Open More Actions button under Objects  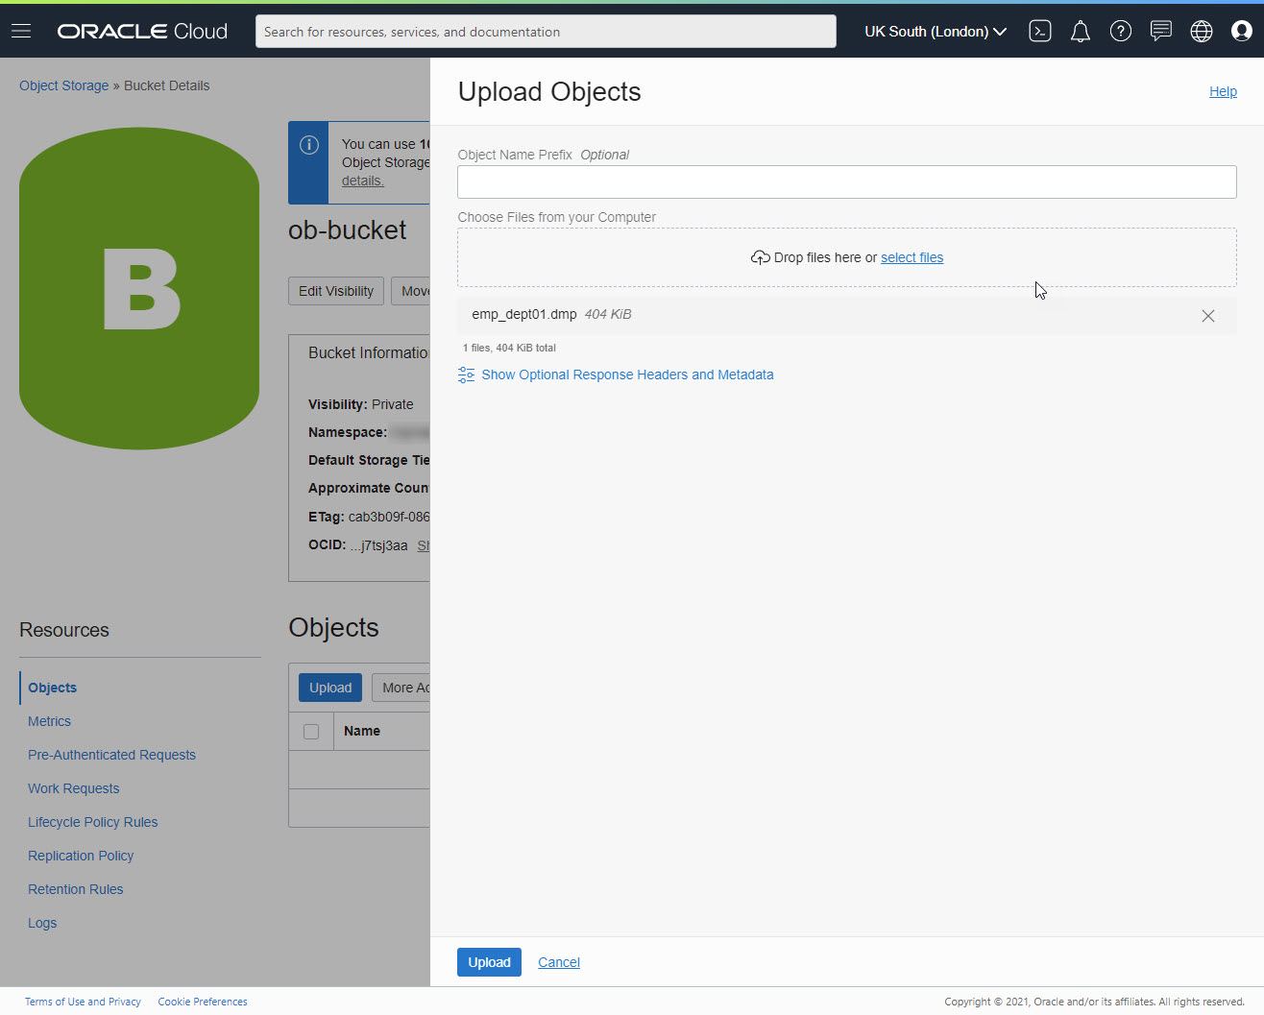pos(401,688)
